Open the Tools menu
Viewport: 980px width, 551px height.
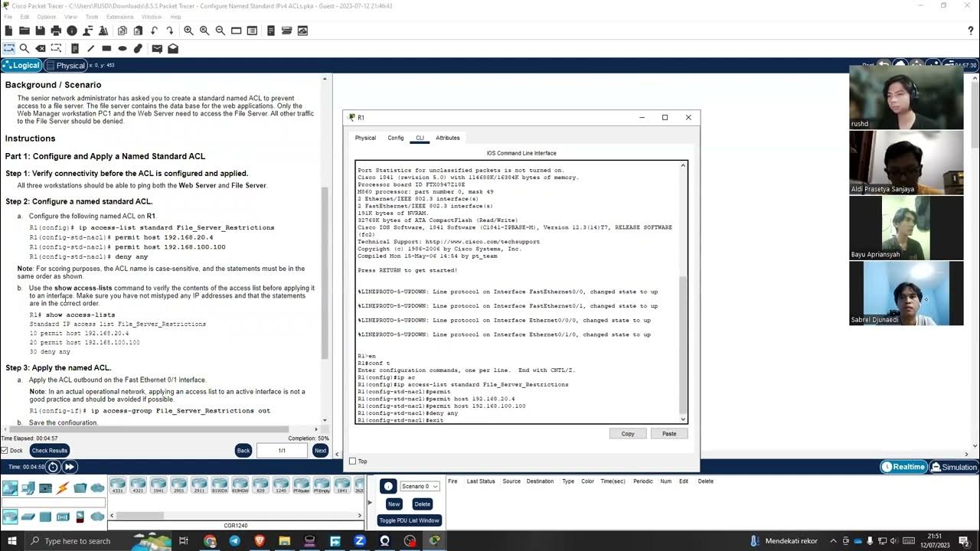pyautogui.click(x=92, y=16)
